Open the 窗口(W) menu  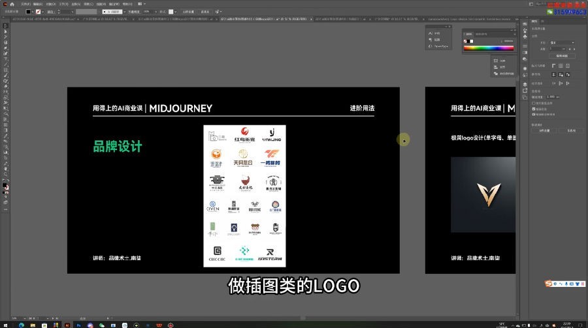click(x=114, y=4)
